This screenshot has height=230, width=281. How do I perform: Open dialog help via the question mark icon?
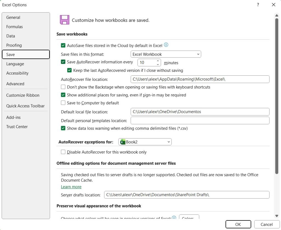(x=258, y=5)
